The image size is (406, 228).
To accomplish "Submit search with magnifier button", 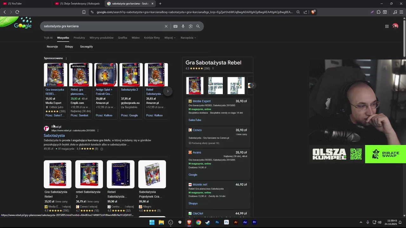I will (198, 26).
